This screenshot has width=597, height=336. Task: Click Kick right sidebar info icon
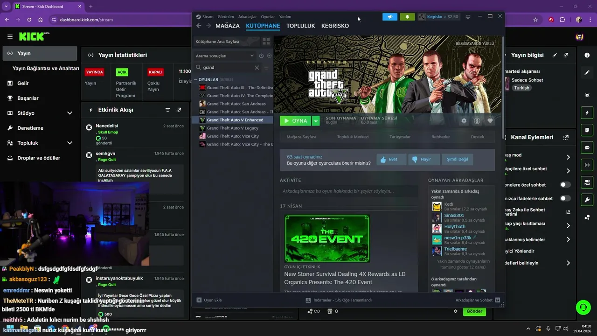click(x=587, y=55)
